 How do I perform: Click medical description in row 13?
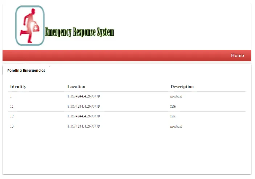click(x=176, y=126)
